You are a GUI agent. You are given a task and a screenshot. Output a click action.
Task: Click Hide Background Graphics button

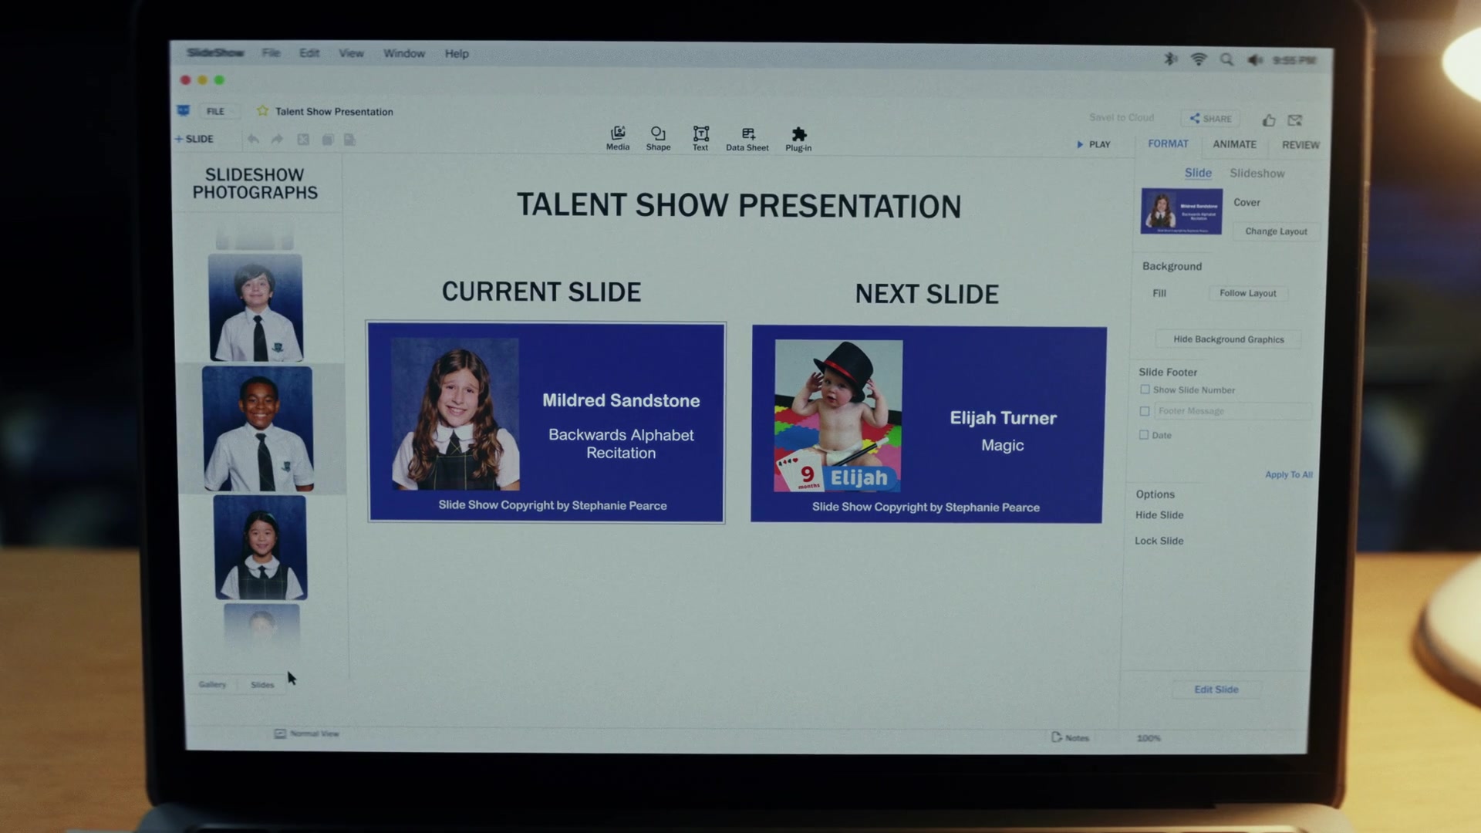click(1229, 339)
